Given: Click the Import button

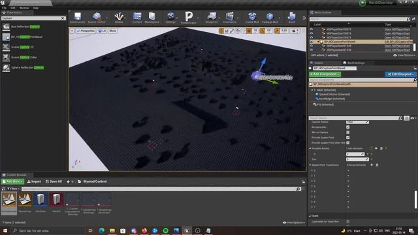Looking at the screenshot, I should point(34,181).
